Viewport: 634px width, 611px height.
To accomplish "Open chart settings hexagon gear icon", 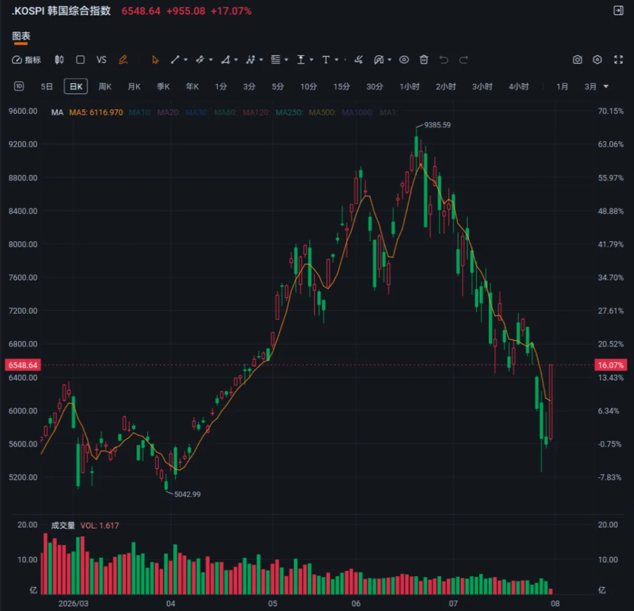I will (597, 60).
